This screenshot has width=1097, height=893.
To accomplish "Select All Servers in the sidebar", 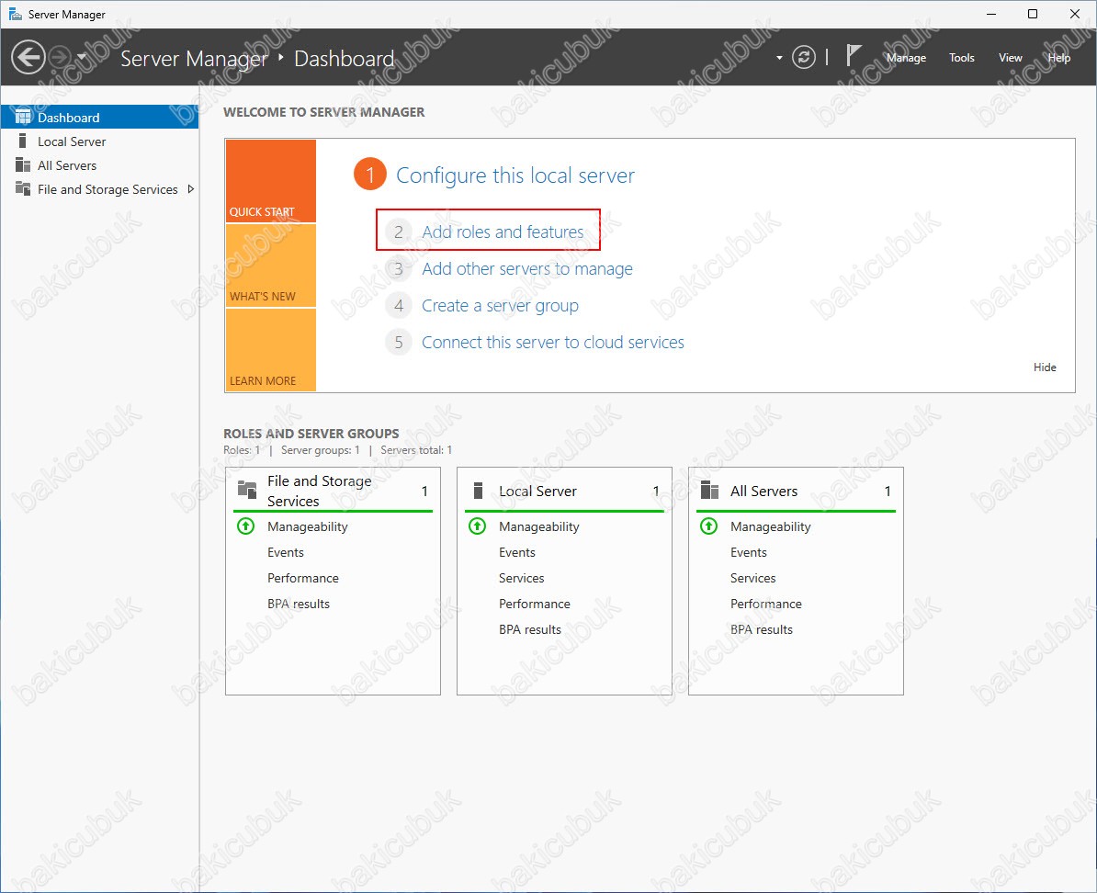I will pyautogui.click(x=99, y=165).
